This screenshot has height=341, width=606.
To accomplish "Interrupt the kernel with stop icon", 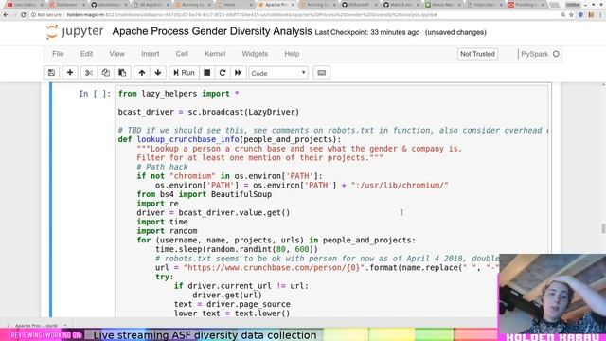I will tap(207, 73).
